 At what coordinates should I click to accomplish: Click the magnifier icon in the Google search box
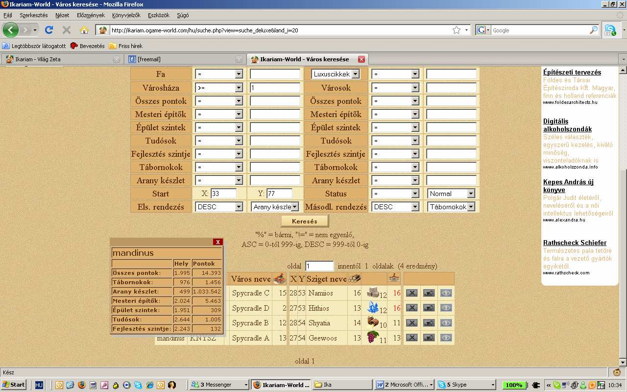pos(593,30)
